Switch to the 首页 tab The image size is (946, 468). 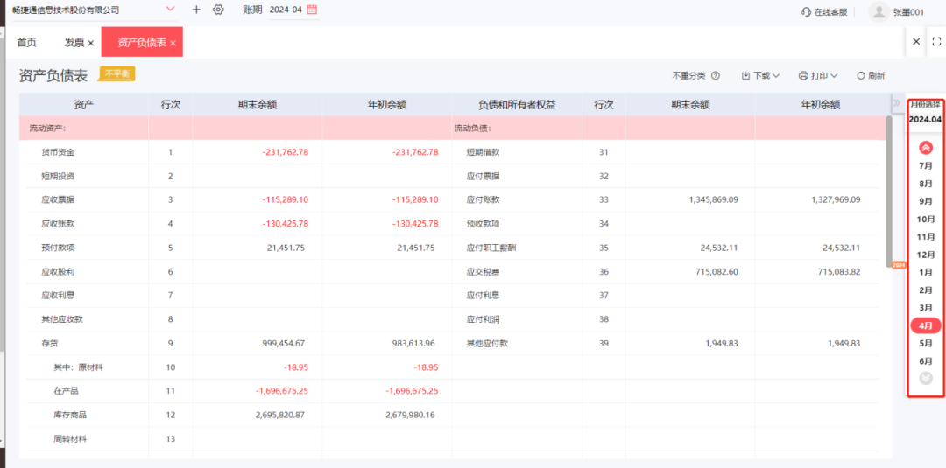point(26,42)
